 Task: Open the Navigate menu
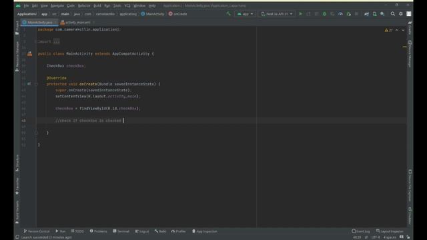tap(57, 5)
